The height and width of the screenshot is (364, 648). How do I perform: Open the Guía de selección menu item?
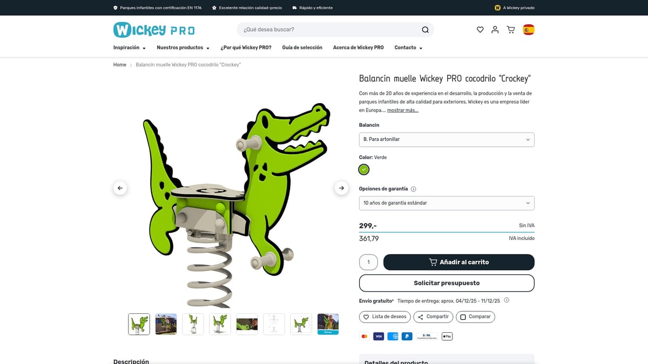[302, 47]
